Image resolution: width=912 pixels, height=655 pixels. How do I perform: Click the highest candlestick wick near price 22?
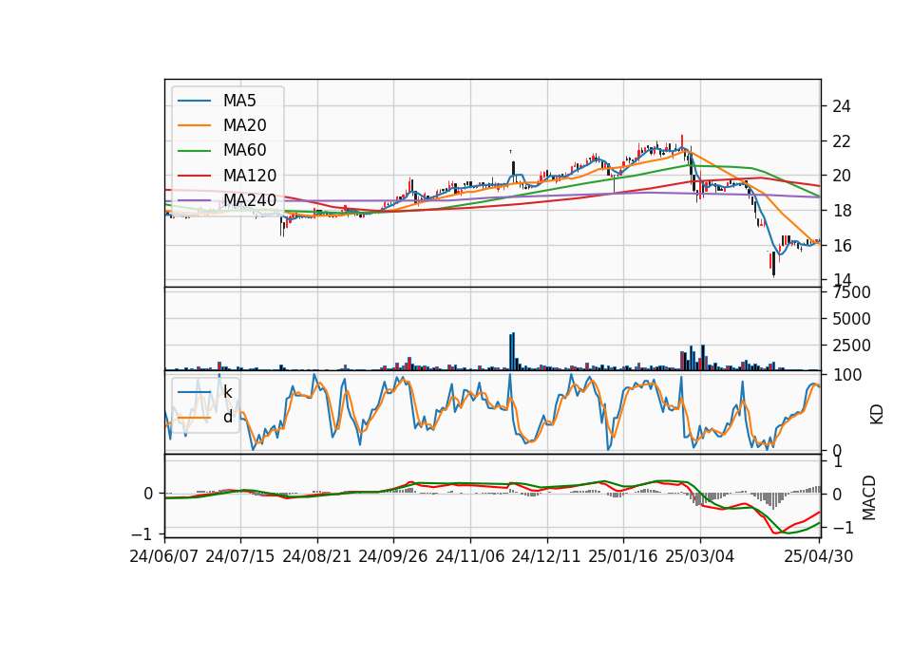click(682, 141)
